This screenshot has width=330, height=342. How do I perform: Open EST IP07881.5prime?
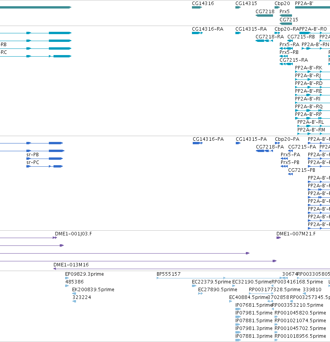238,325
